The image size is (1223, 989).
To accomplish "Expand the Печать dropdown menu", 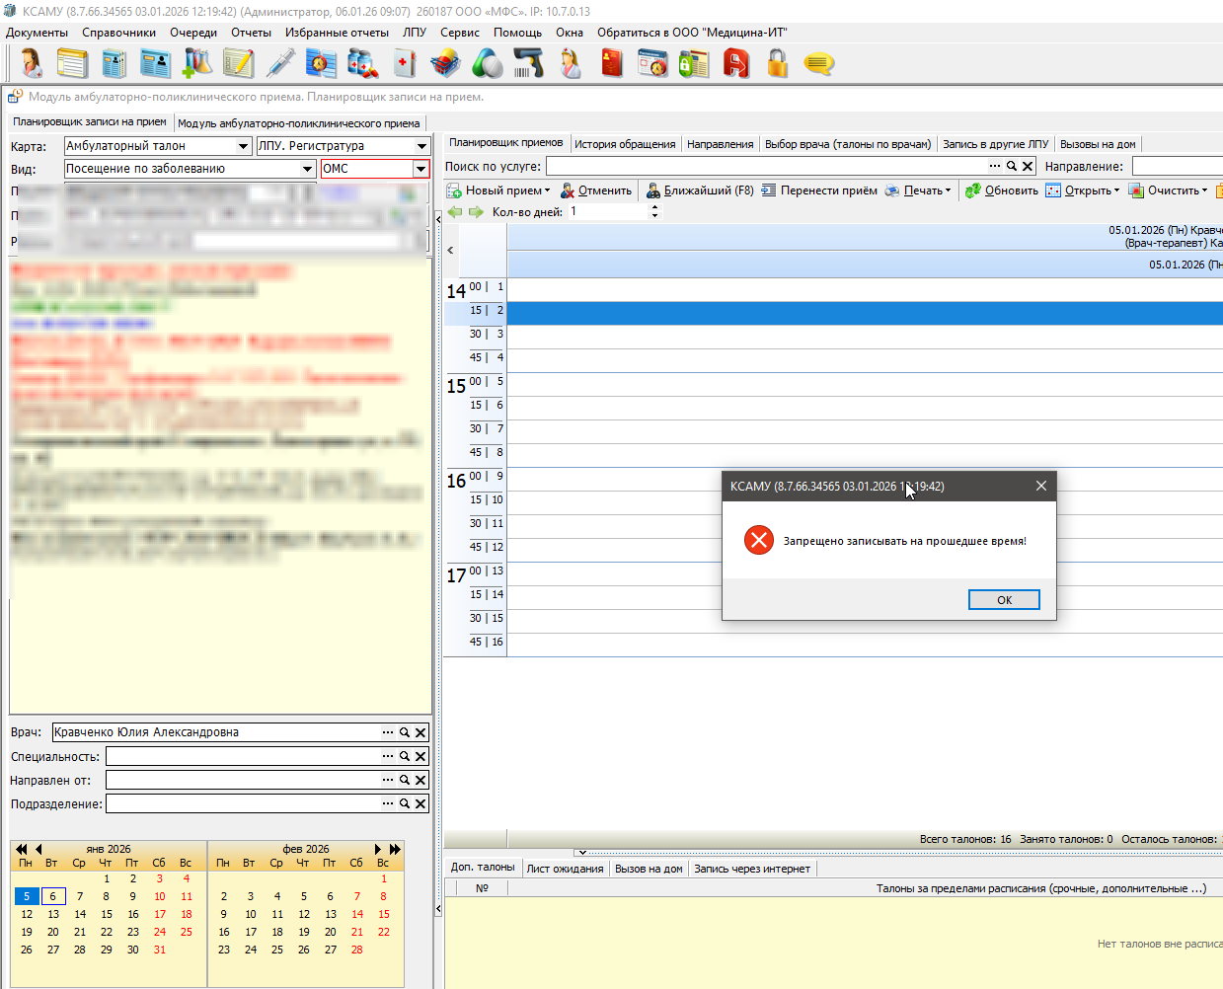I will [x=948, y=190].
